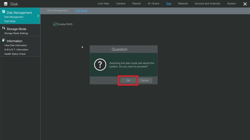Image resolution: width=250 pixels, height=140 pixels.
Task: Click the Information panel icon
Action: click(3, 40)
